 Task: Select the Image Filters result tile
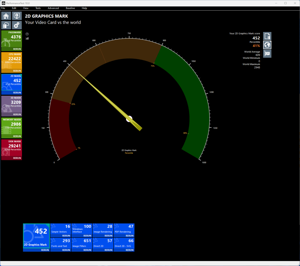click(82, 243)
